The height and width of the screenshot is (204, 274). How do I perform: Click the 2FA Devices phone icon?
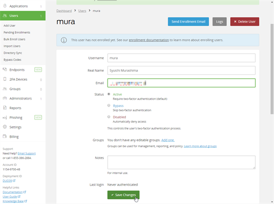point(5,79)
